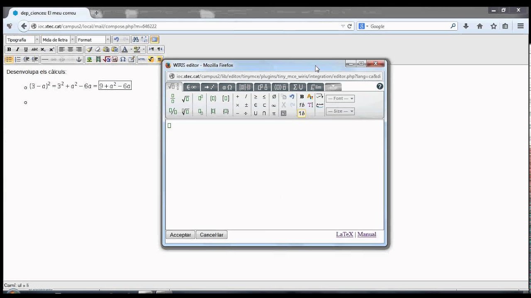Insert a superscript template in WIRIS
This screenshot has width=531, height=298.
(x=200, y=99)
